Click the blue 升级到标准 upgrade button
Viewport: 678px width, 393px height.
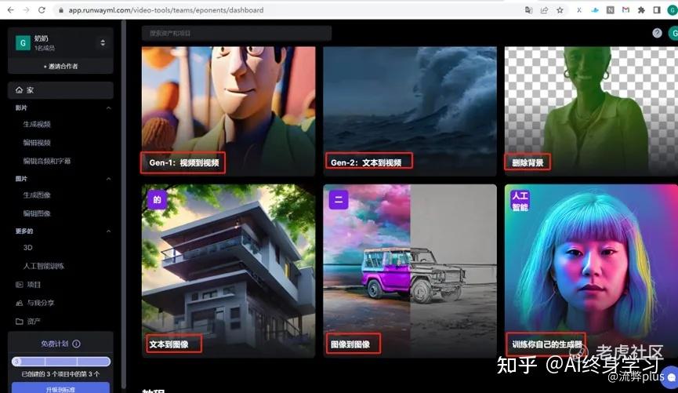tap(60, 388)
